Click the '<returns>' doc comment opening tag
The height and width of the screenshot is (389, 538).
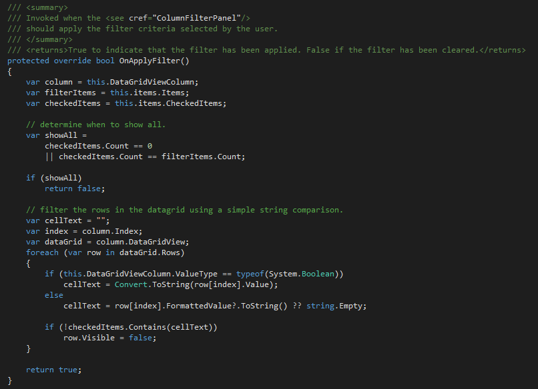pos(47,51)
